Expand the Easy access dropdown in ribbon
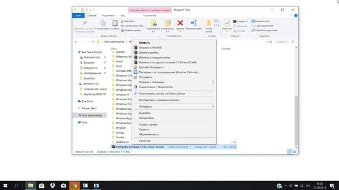Screen dimensions: 339x190 [216, 26]
